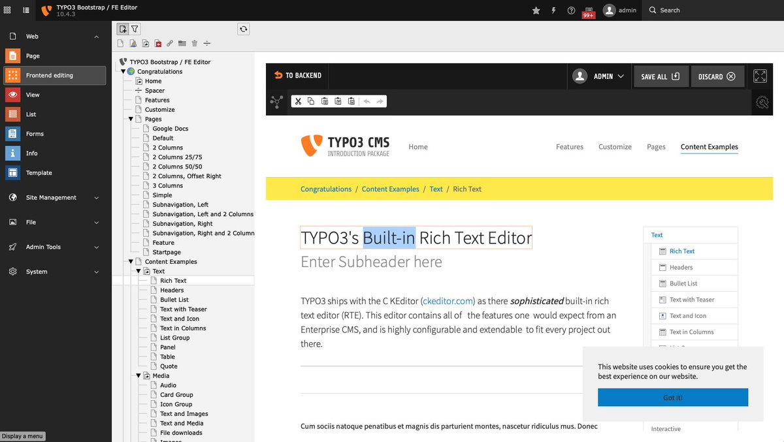Open the Customize navigation item

615,147
